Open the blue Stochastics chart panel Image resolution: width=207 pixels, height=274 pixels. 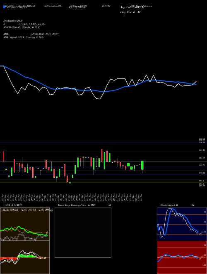click(x=182, y=224)
